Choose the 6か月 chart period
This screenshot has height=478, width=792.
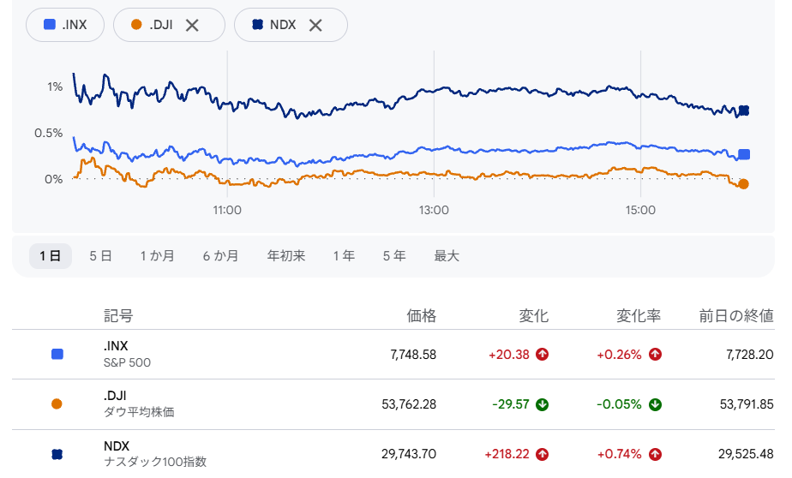pyautogui.click(x=221, y=256)
